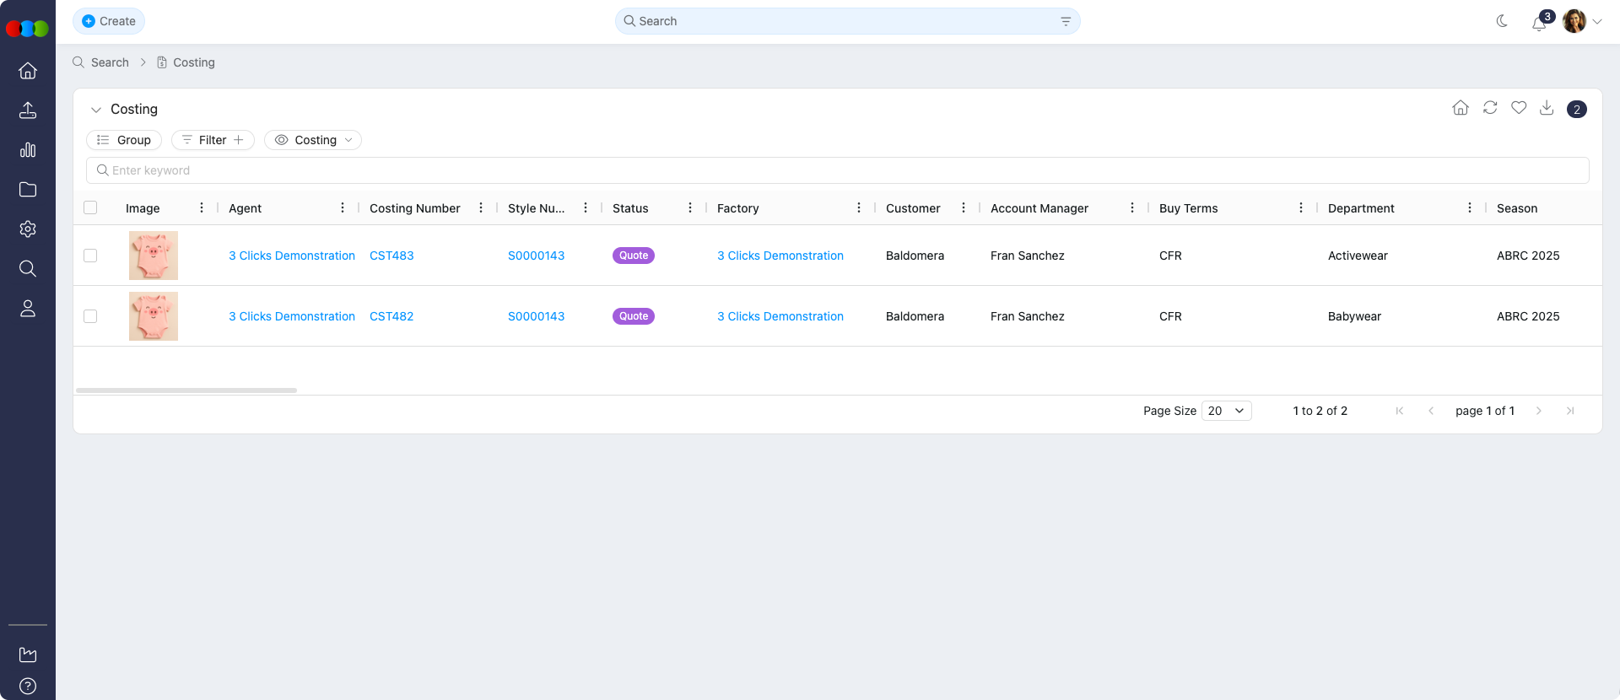The width and height of the screenshot is (1620, 700).
Task: Open the CST483 costing number link
Action: [391, 256]
